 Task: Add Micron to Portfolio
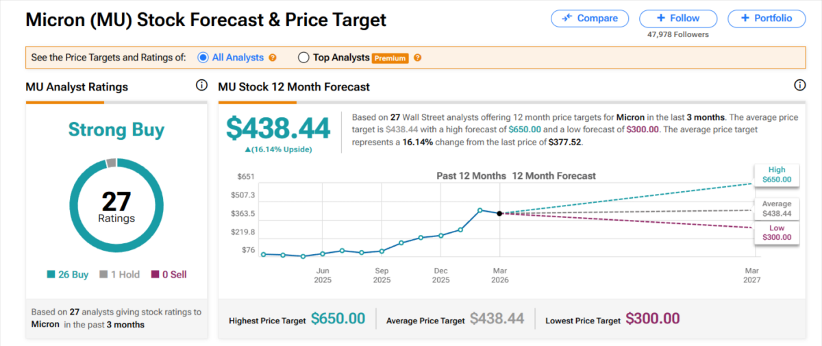(x=767, y=18)
